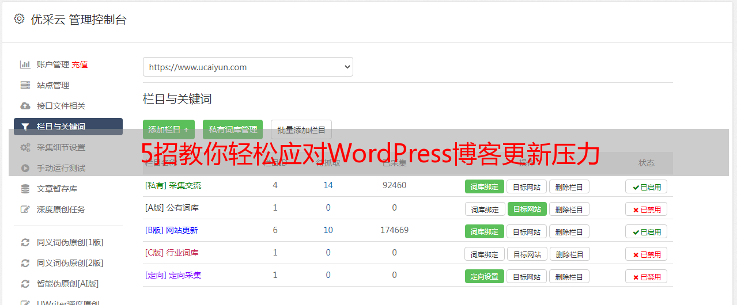737x305 pixels.
Task: Click the edit icon for 深度原创任务
Action: [x=25, y=209]
